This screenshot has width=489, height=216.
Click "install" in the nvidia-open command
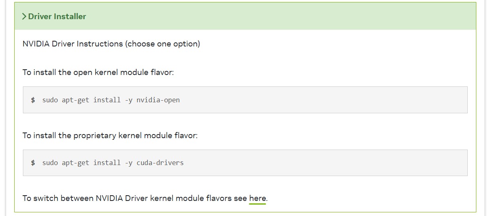(x=107, y=100)
